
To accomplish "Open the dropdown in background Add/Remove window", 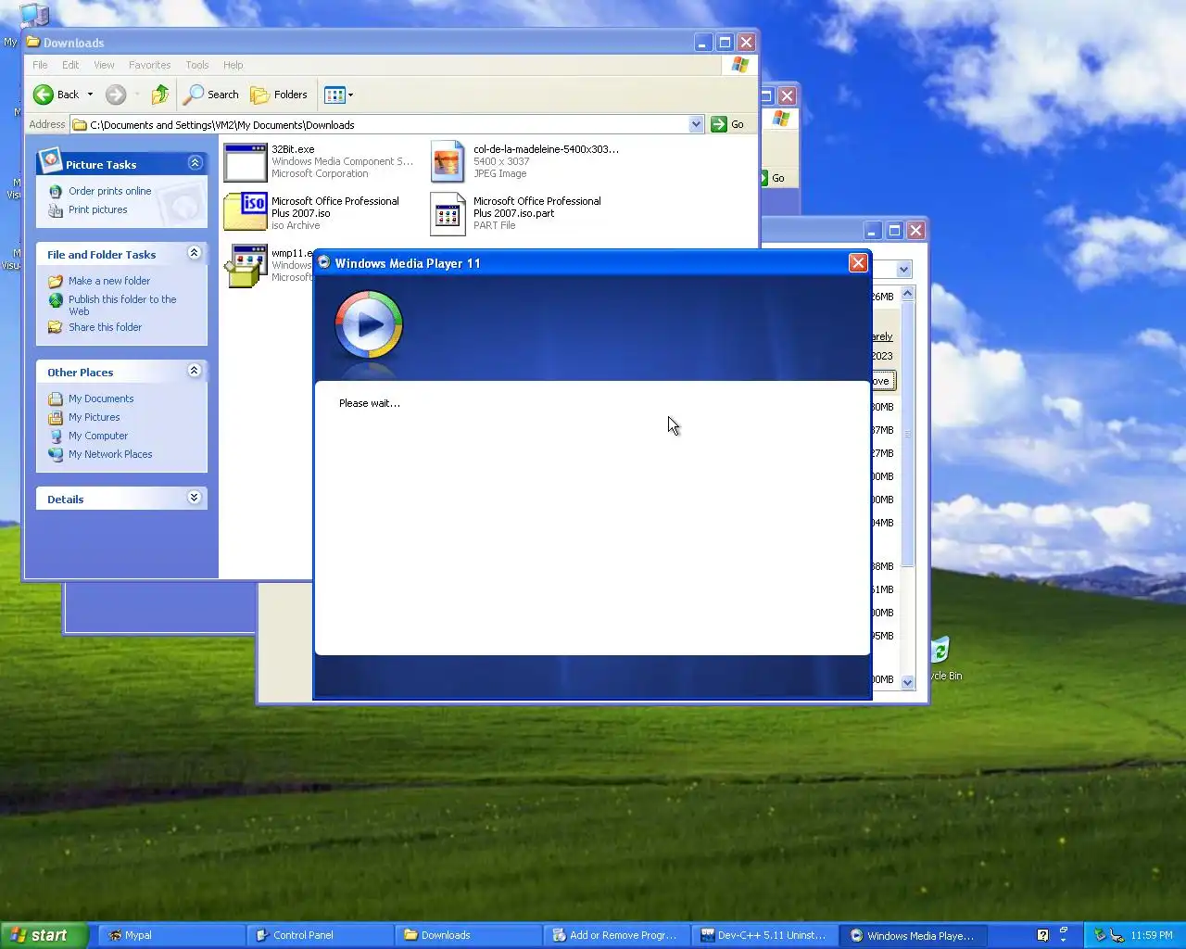I will 904,270.
